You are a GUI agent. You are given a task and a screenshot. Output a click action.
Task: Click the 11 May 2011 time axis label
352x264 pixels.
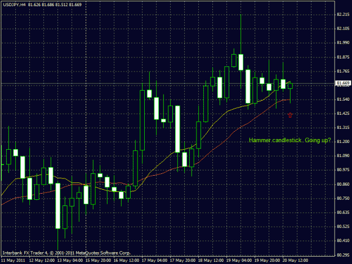(14, 261)
